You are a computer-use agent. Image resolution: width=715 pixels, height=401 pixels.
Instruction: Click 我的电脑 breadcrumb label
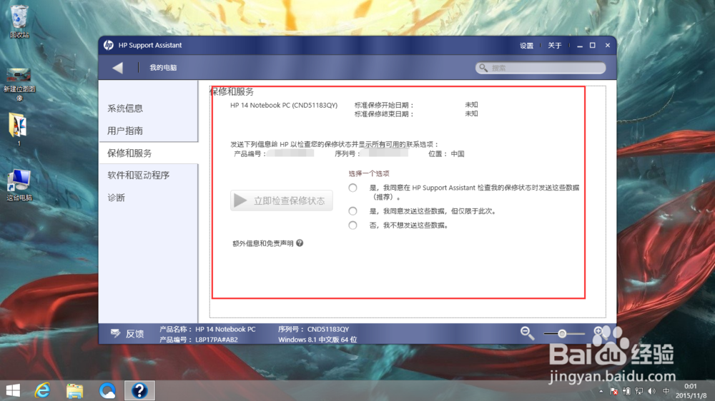point(163,68)
